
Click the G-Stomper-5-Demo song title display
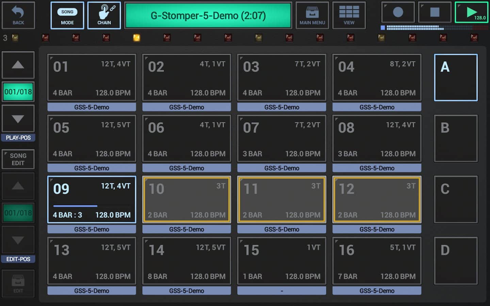(208, 16)
